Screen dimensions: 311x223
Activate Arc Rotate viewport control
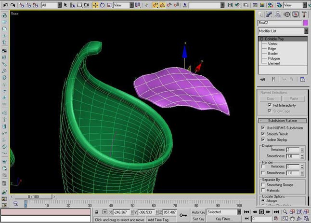click(x=299, y=219)
